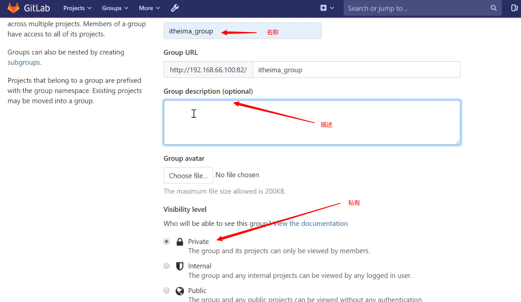521x302 pixels.
Task: Open the Groups dropdown menu
Action: [115, 8]
